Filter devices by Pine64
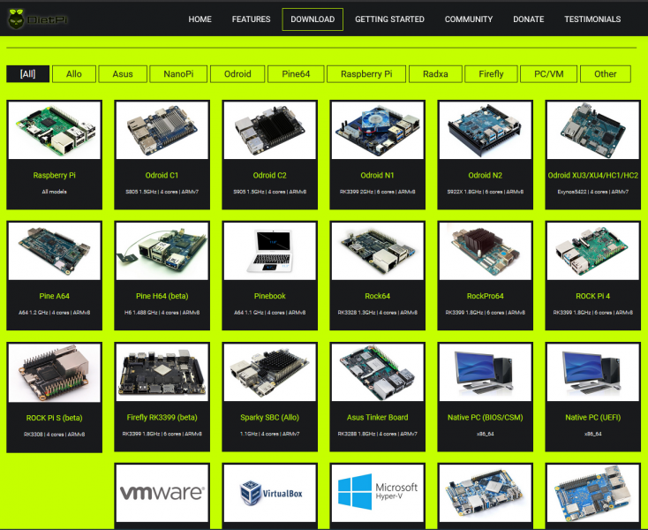This screenshot has width=648, height=530. pos(296,74)
